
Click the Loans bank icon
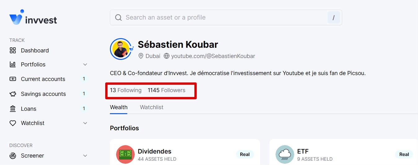click(13, 109)
